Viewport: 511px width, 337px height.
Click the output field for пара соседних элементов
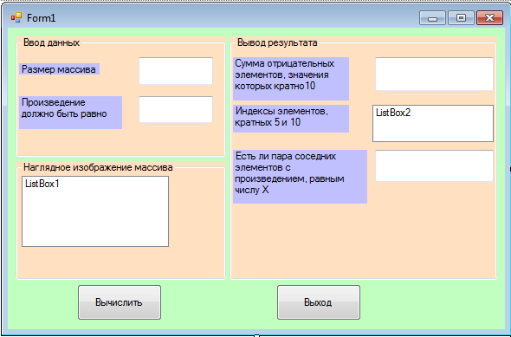click(x=434, y=165)
